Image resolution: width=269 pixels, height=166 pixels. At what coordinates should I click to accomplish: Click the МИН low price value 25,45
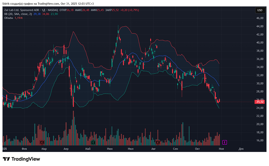point(100,10)
